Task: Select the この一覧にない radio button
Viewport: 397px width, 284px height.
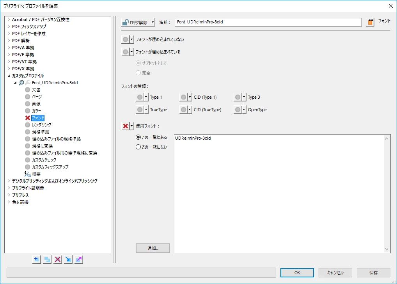Action: click(138, 147)
